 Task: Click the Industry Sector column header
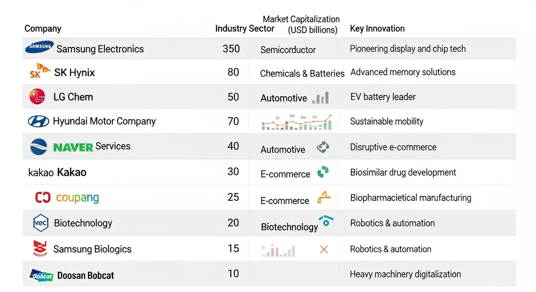(x=245, y=28)
